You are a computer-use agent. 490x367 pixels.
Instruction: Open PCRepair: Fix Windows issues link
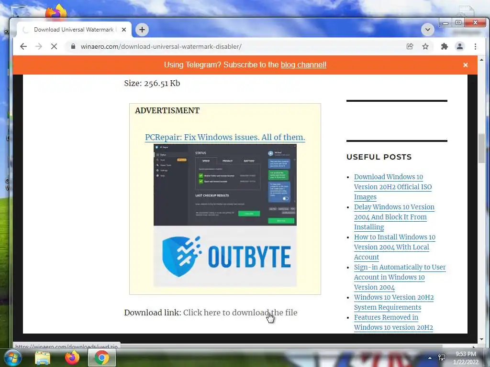[225, 137]
